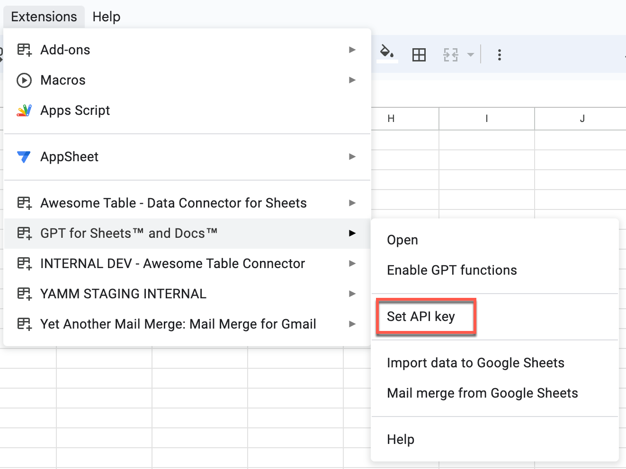Click Help in the GPT submenu
Image resolution: width=626 pixels, height=469 pixels.
(x=495, y=439)
